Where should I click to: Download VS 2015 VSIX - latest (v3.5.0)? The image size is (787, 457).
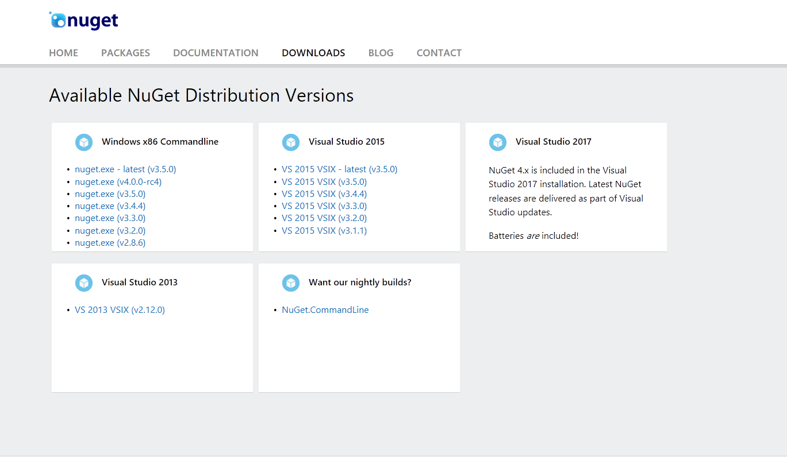coord(339,169)
